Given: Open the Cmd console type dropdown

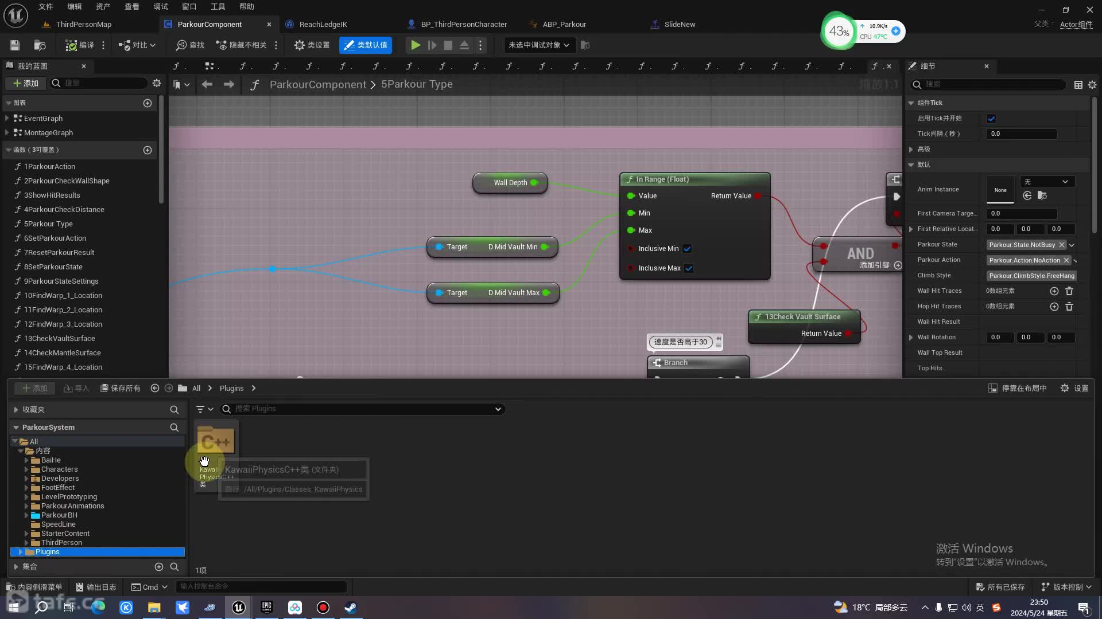Looking at the screenshot, I should pyautogui.click(x=149, y=587).
